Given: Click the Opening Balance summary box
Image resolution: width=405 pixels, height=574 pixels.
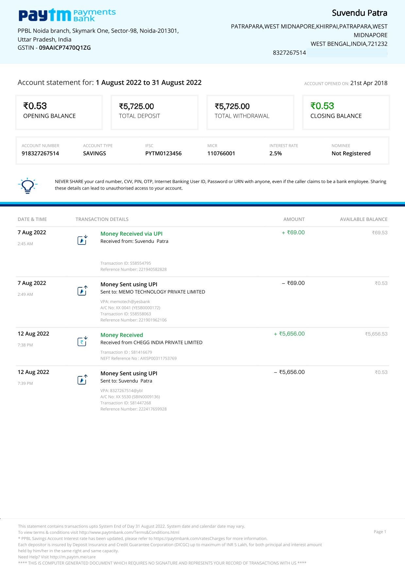Looking at the screenshot, I should [59, 112].
